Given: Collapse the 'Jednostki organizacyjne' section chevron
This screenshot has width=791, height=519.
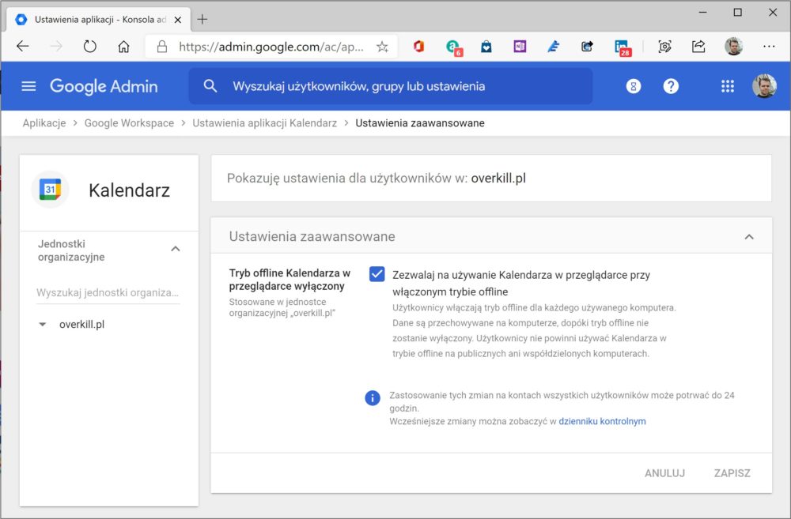Looking at the screenshot, I should point(176,249).
